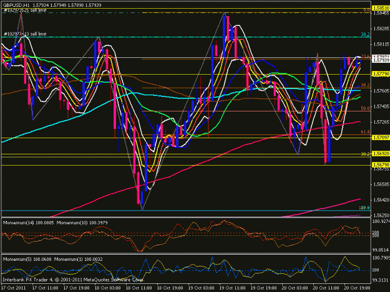Select the #102973525 sell limit order label
This screenshot has width=390, height=292.
click(25, 10)
